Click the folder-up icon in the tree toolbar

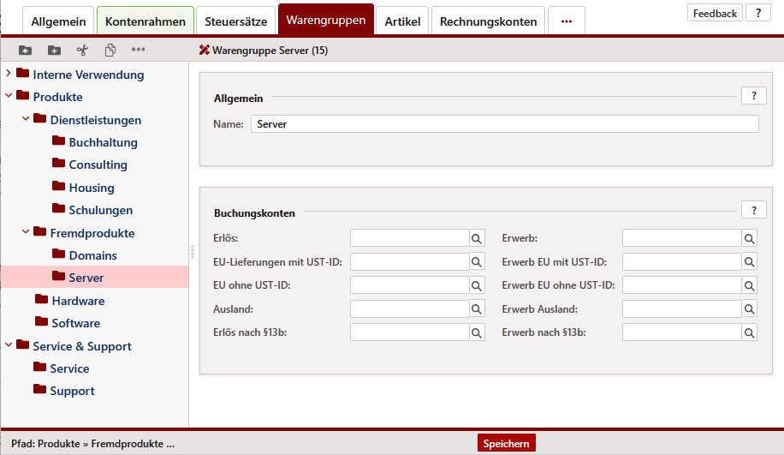click(25, 51)
